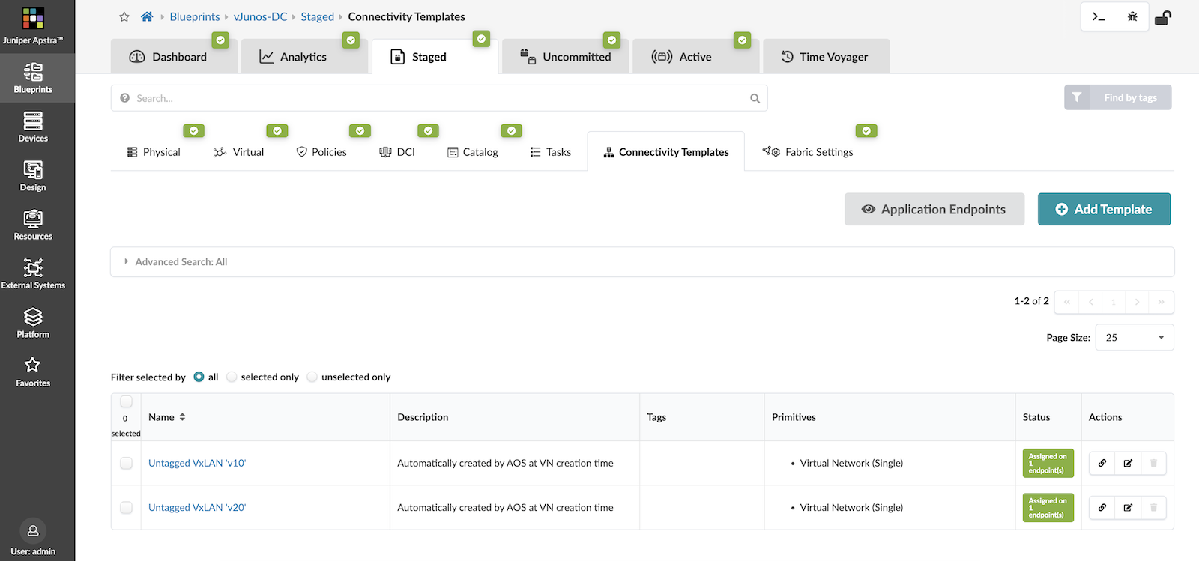Edit icon for Untagged VxLAN 'v20'
1199x561 pixels.
(1128, 507)
